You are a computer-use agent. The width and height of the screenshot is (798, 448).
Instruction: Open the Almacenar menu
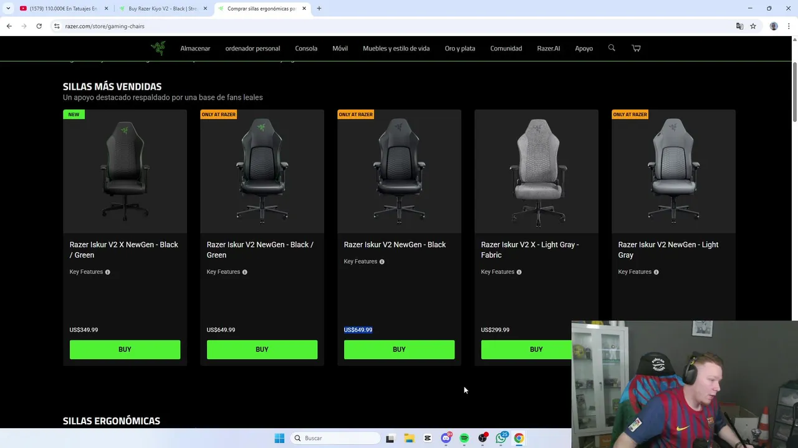point(195,49)
